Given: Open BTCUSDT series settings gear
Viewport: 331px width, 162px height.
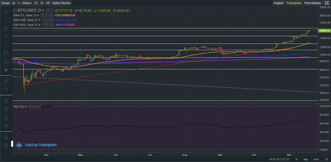Looking at the screenshot, I should [x=52, y=10].
